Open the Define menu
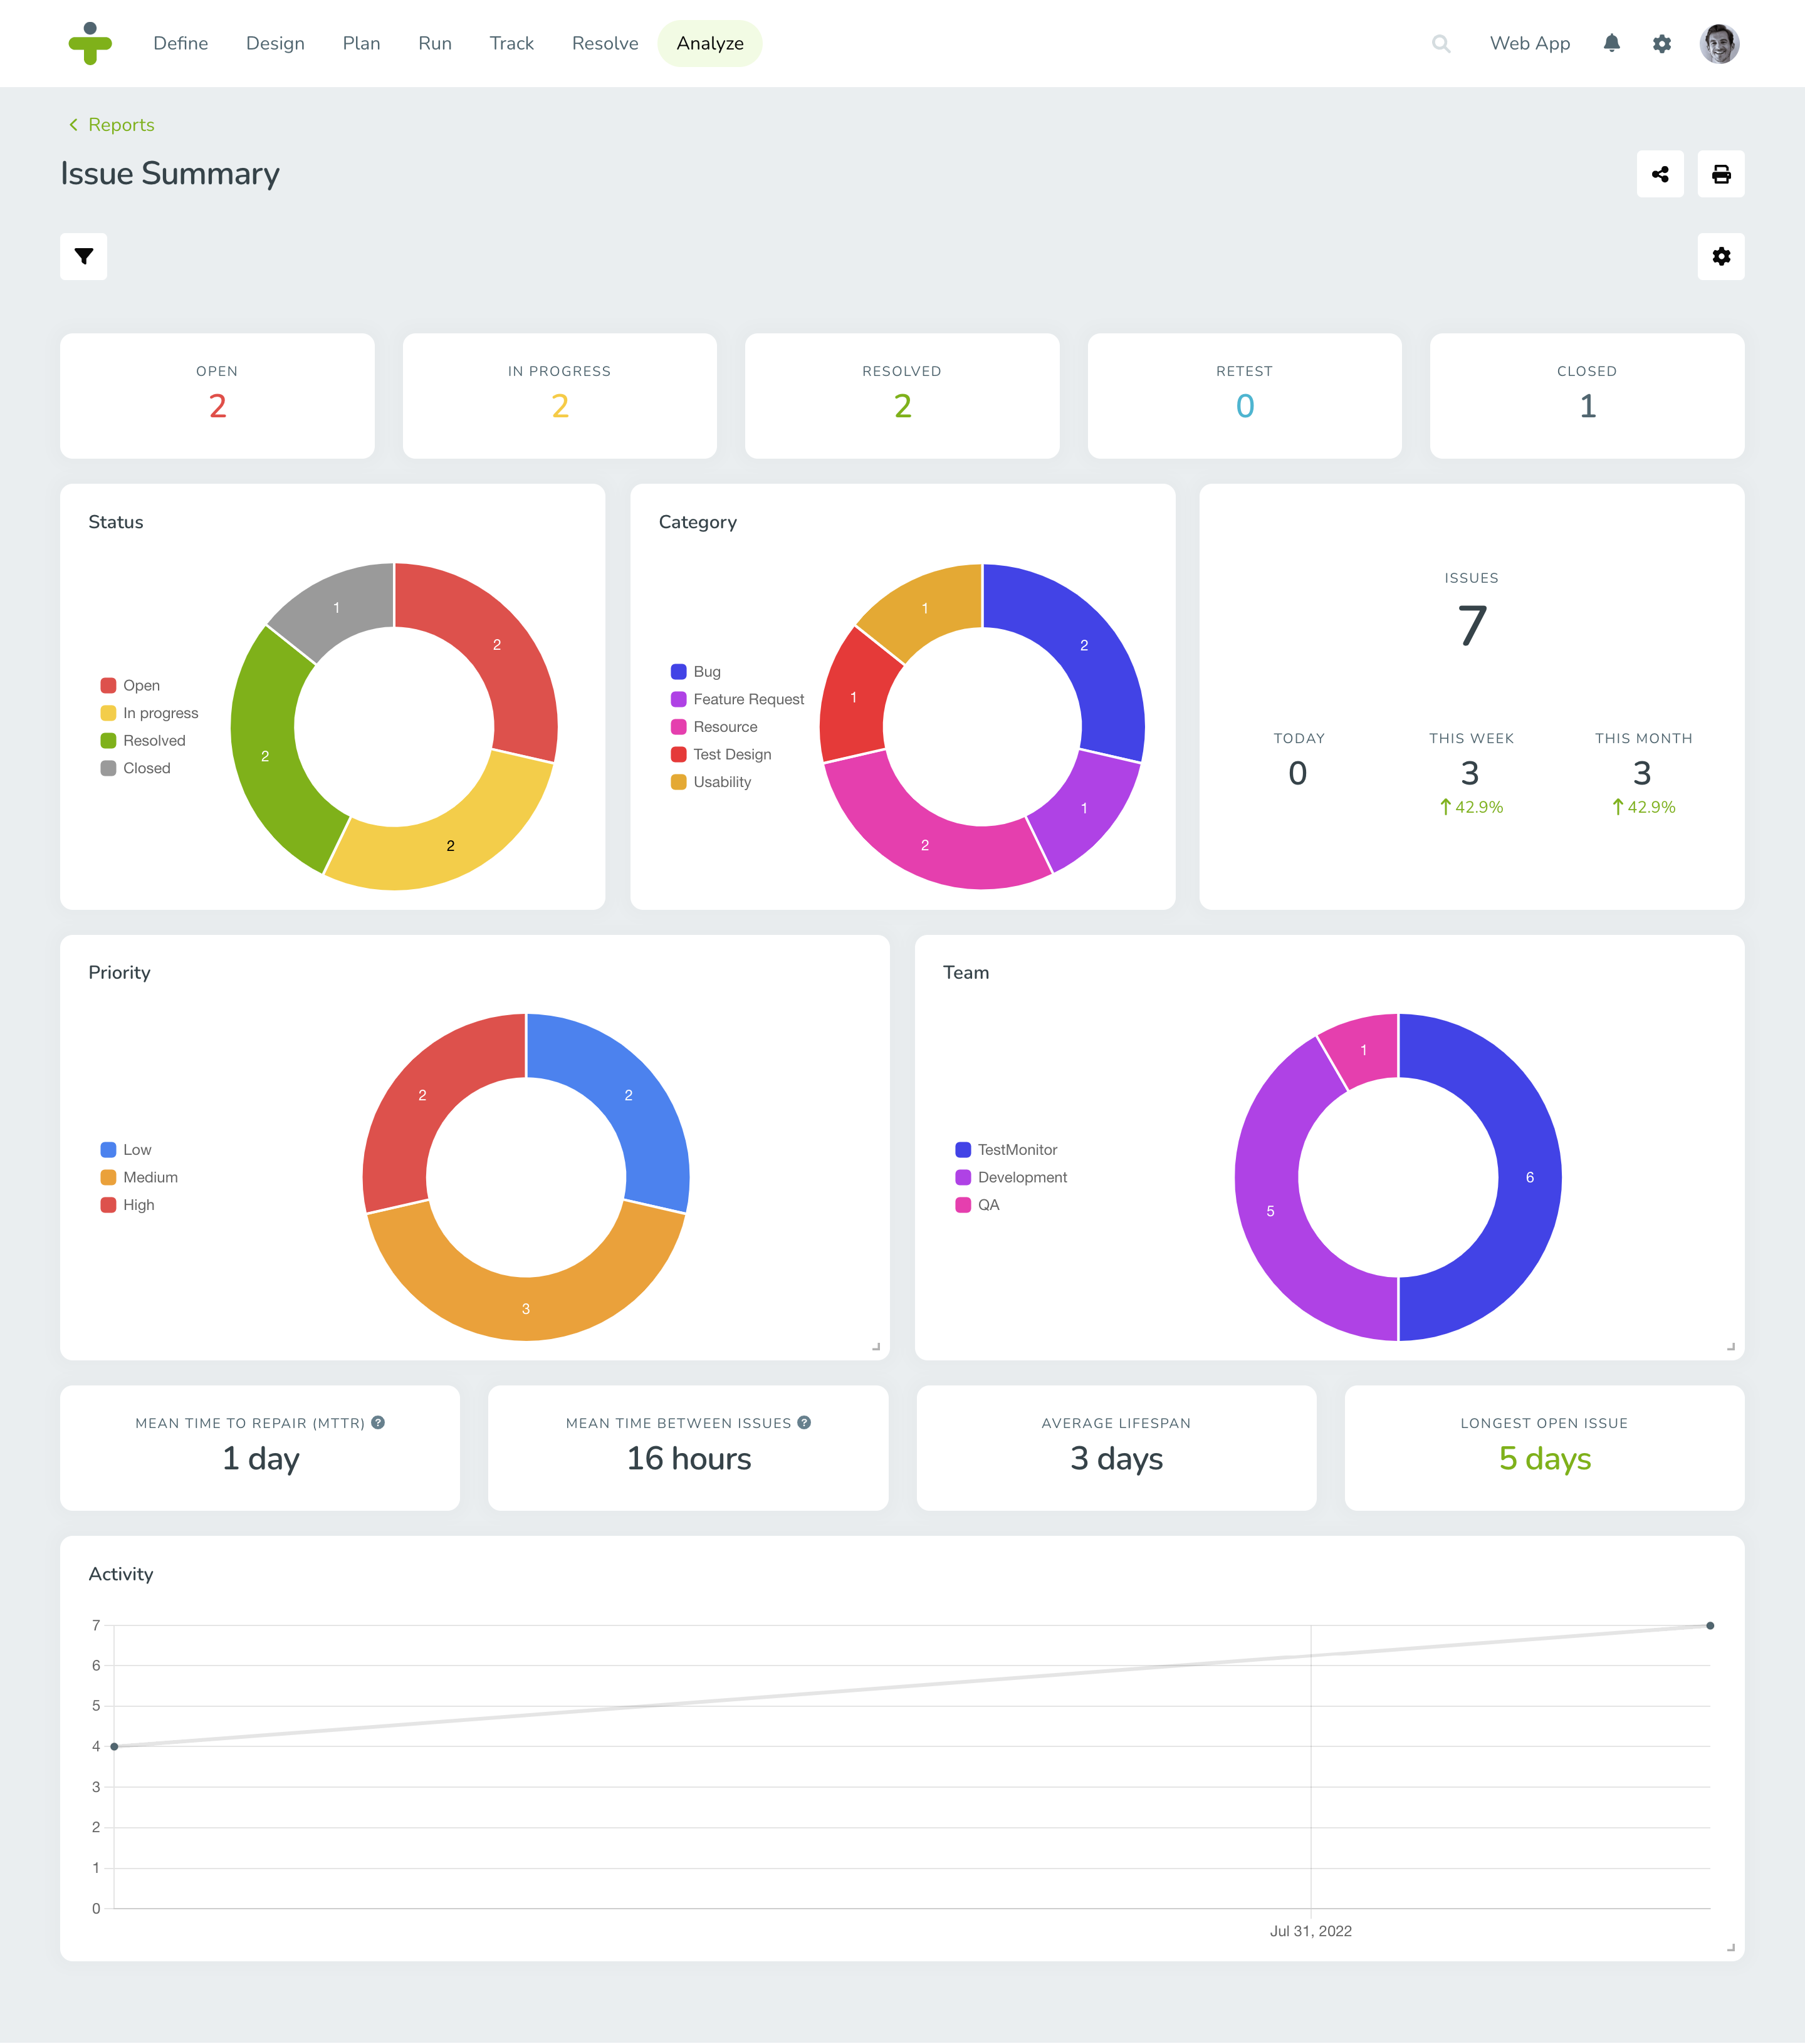The width and height of the screenshot is (1805, 2044). (181, 43)
